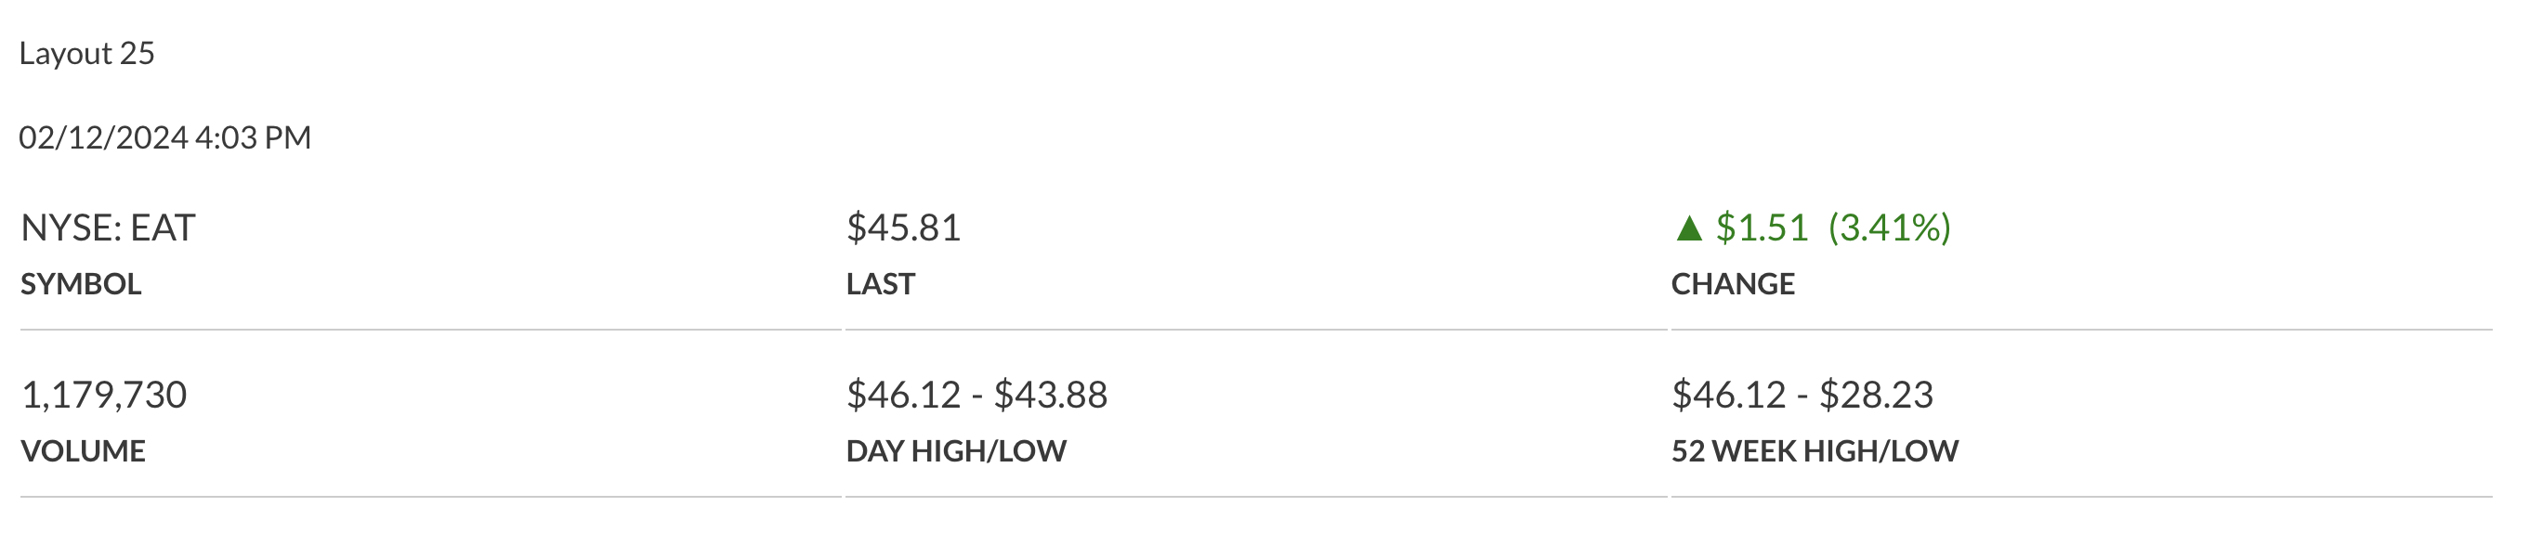
Task: Click the $1.51 change amount
Action: coord(1762,227)
